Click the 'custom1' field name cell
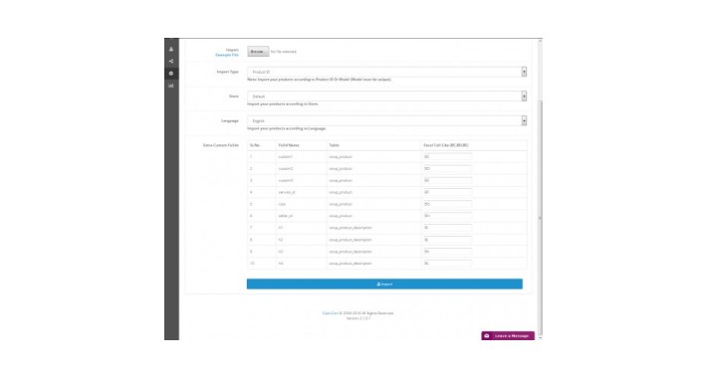 [301, 157]
